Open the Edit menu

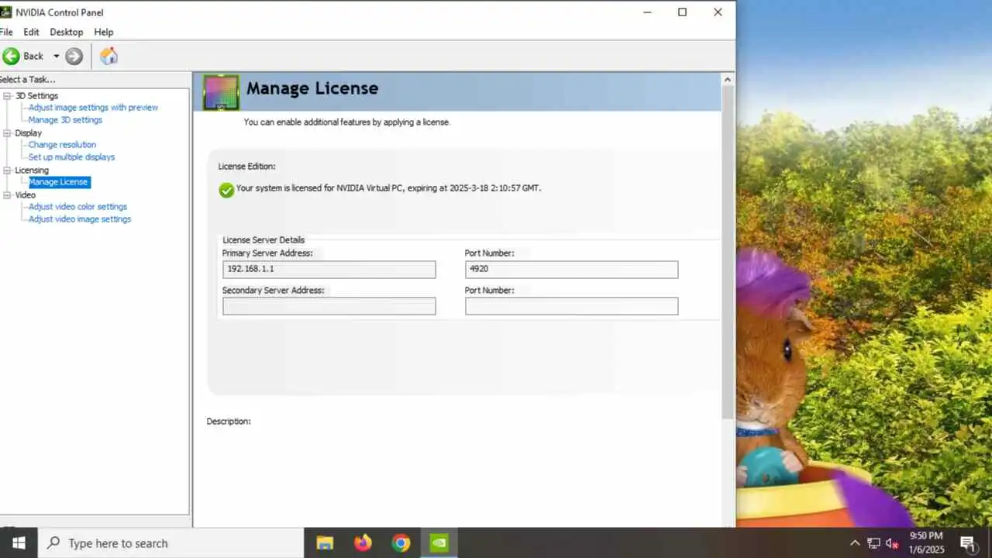coord(31,32)
